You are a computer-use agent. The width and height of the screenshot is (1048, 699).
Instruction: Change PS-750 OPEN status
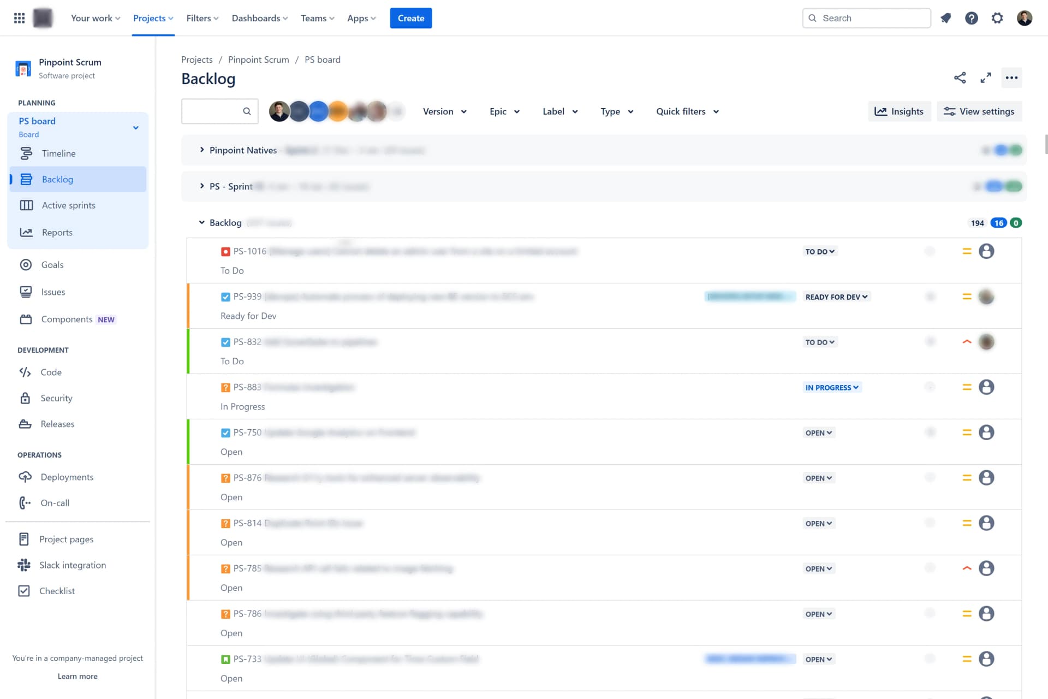click(x=819, y=433)
